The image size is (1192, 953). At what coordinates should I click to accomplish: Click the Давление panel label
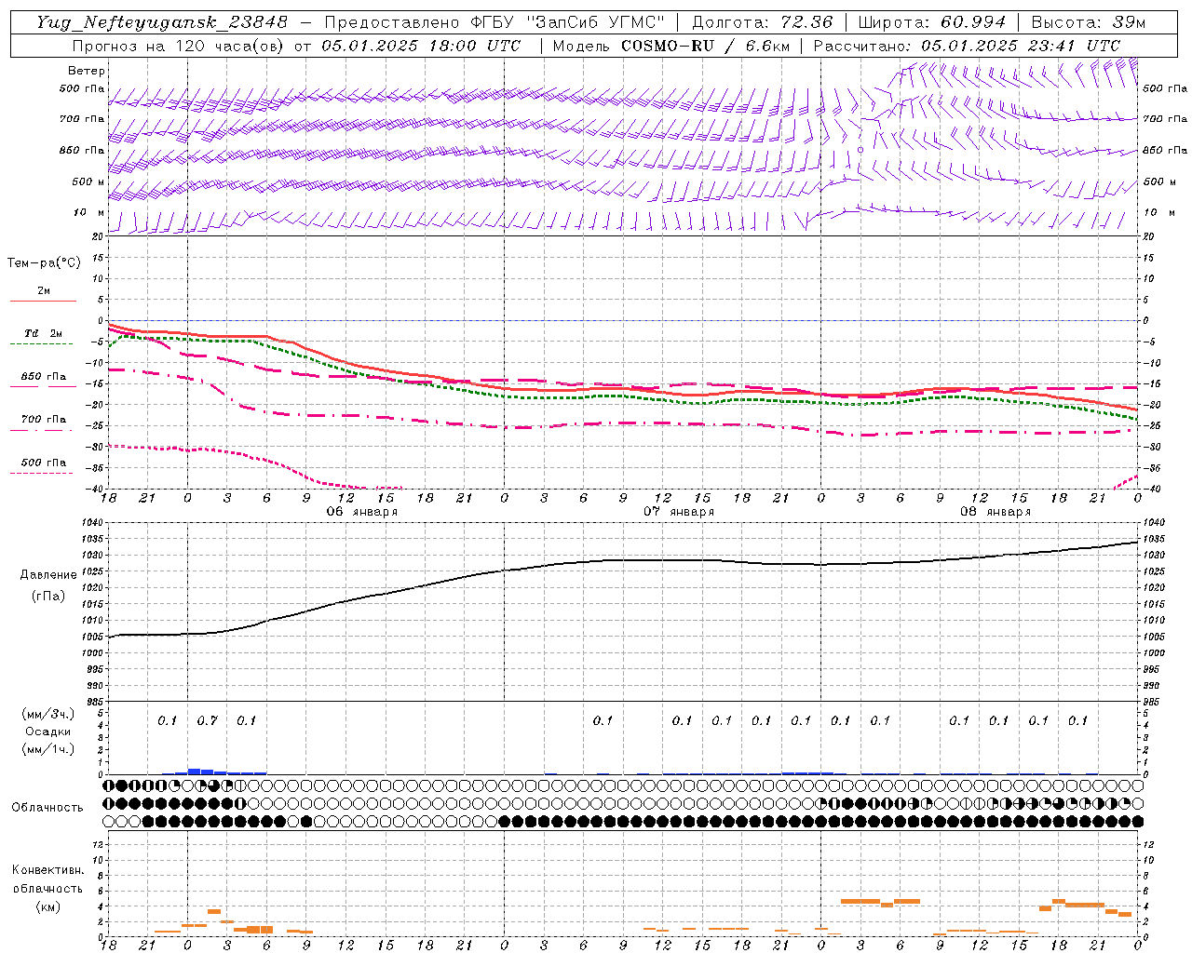coord(48,575)
